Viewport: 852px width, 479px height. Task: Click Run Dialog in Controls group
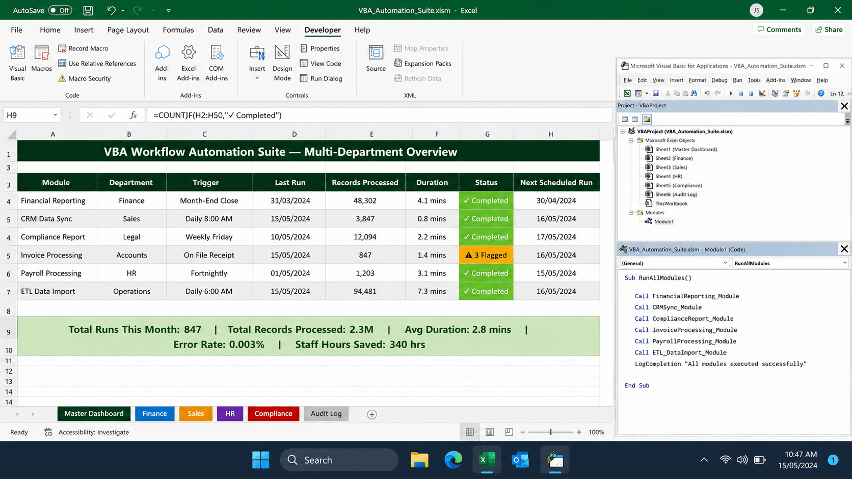pos(321,78)
